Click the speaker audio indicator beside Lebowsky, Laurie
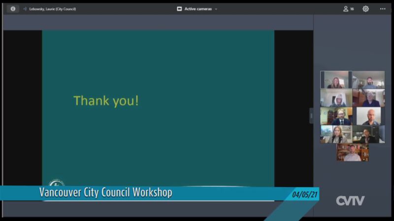Image resolution: width=394 pixels, height=221 pixels. click(25, 9)
